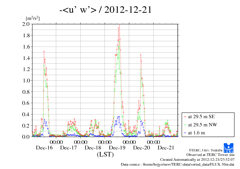240x169 pixels.
Task: Click 'at 29.5 m SE' legend entry
Action: tap(202, 117)
